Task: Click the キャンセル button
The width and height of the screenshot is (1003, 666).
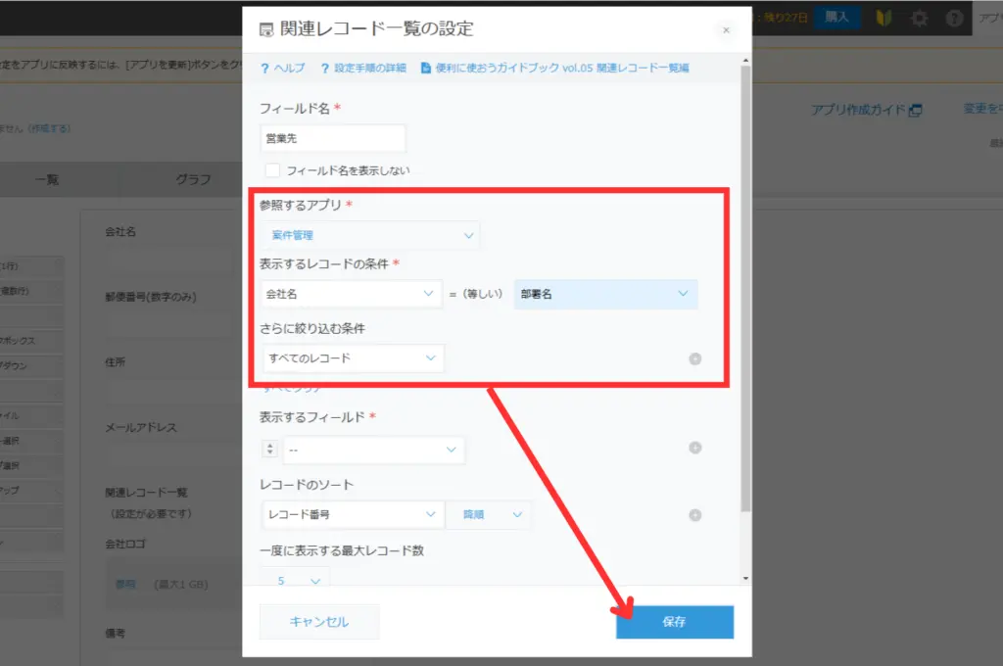Action: pyautogui.click(x=318, y=622)
